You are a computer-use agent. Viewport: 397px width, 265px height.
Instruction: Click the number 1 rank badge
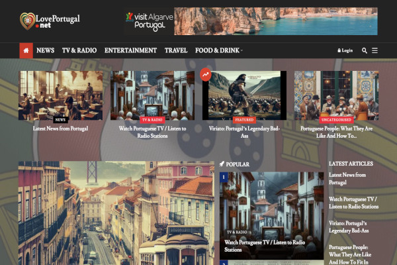click(x=224, y=177)
